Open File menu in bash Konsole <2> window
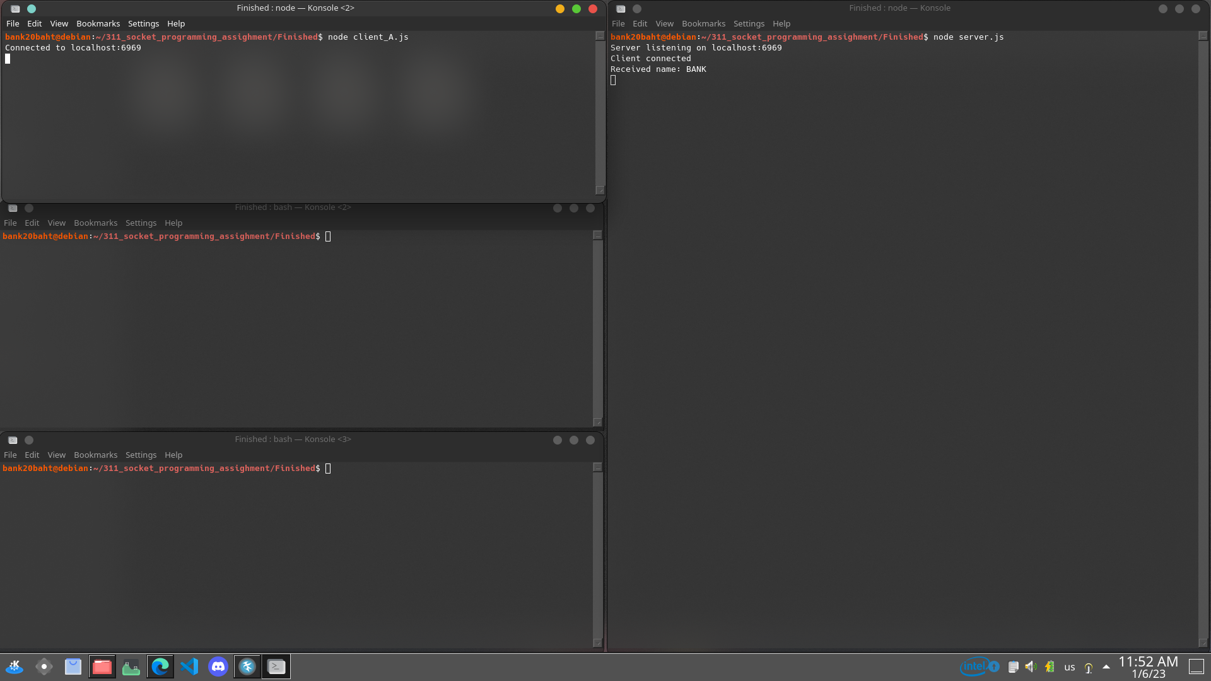This screenshot has height=681, width=1211. point(10,223)
